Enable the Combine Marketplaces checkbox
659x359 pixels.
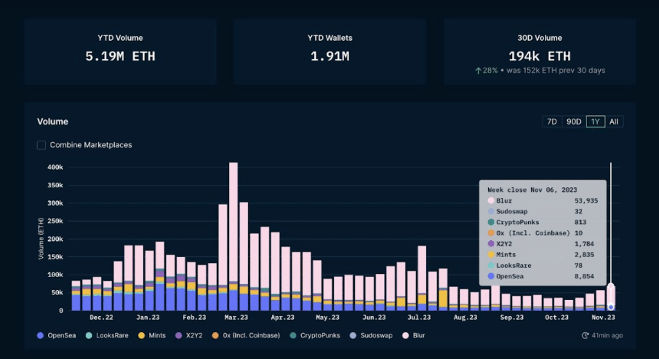[41, 145]
